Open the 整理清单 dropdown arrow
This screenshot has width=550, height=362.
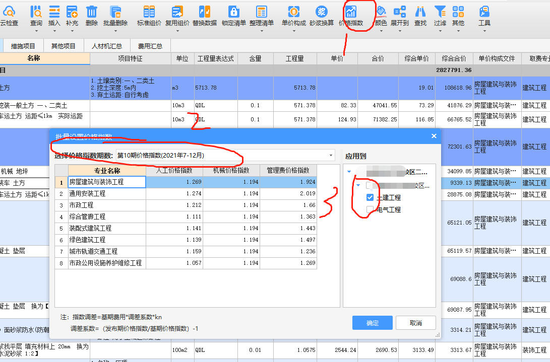[262, 31]
